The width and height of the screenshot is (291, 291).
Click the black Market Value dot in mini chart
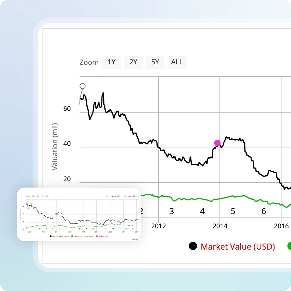(x=50, y=236)
